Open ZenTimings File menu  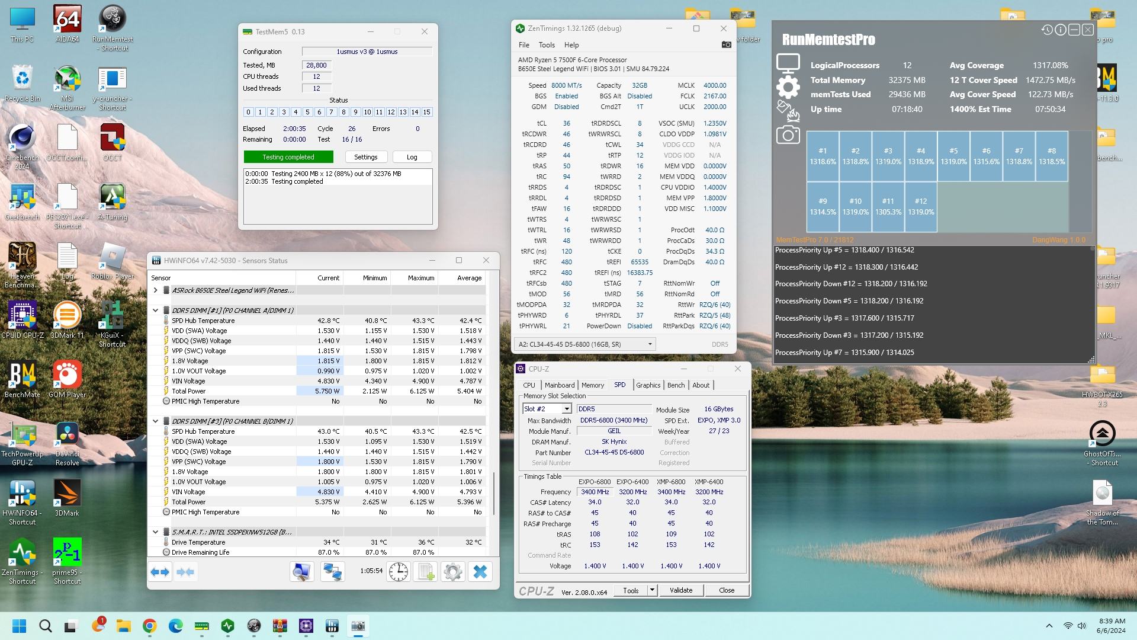click(524, 45)
